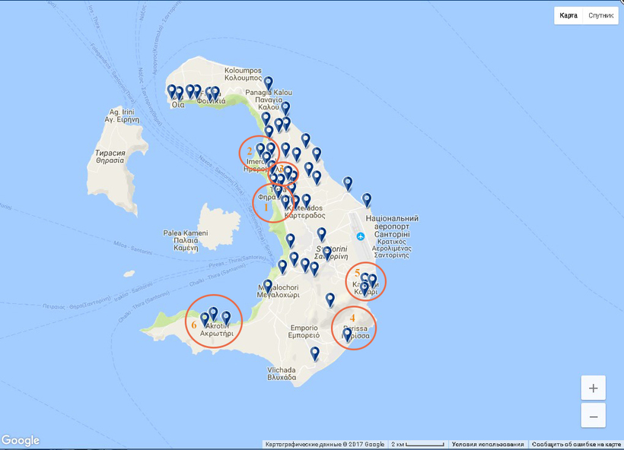The image size is (624, 450).
Task: Select the marker just above the Vlichada label
Action: point(315,353)
